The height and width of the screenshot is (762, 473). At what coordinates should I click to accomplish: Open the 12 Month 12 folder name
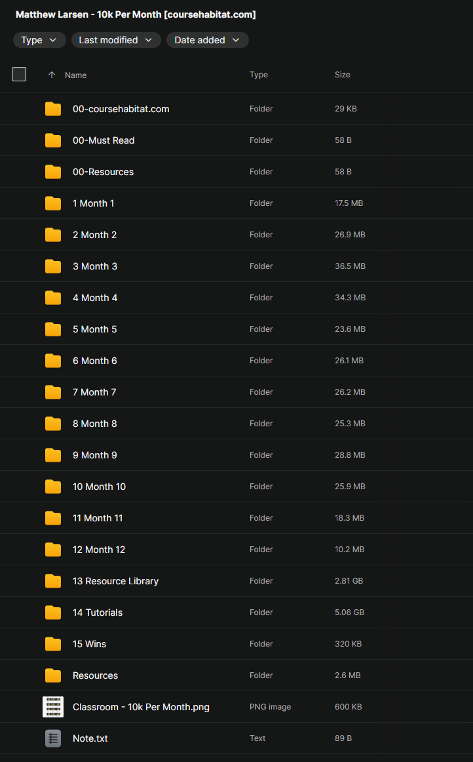99,550
